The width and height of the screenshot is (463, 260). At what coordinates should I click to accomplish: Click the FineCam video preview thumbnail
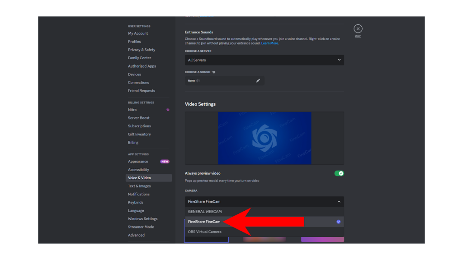[265, 138]
